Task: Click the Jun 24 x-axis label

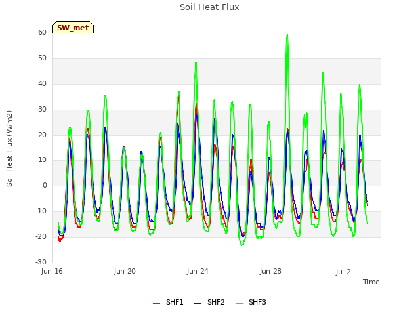Action: [x=198, y=271]
